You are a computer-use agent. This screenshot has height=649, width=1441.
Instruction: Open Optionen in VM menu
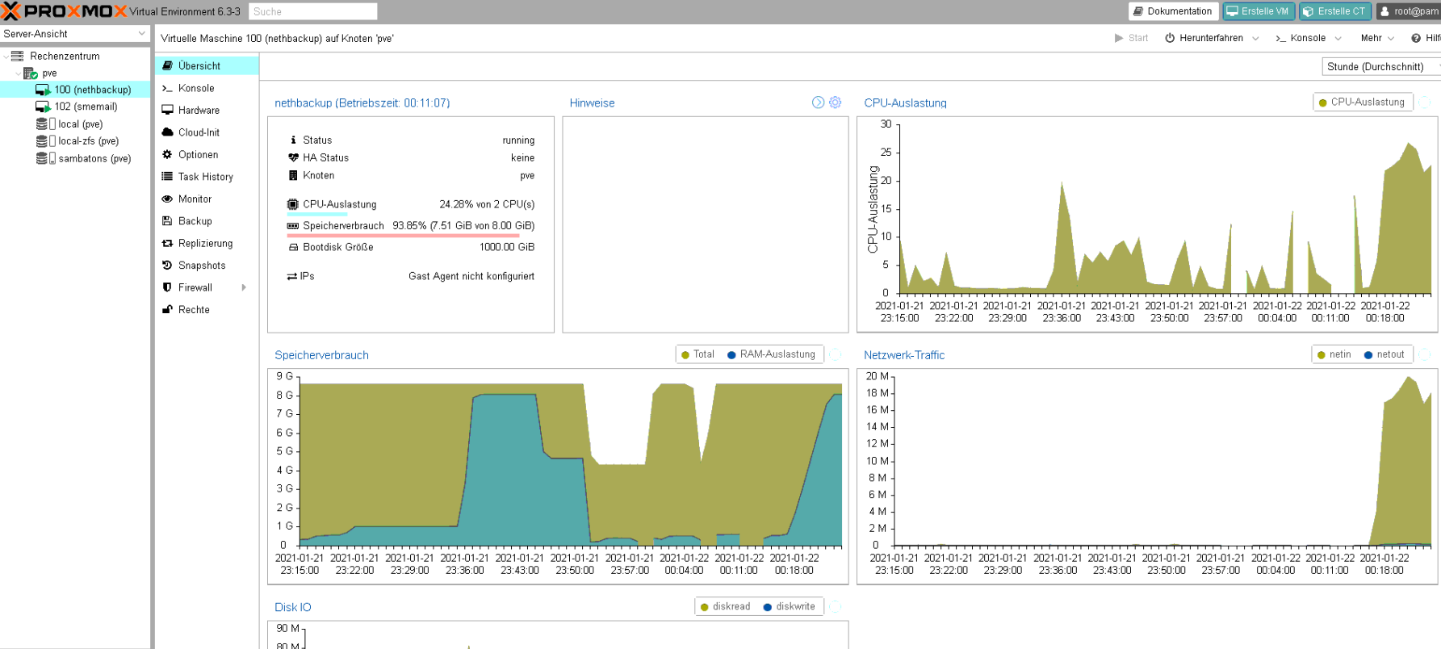point(207,154)
